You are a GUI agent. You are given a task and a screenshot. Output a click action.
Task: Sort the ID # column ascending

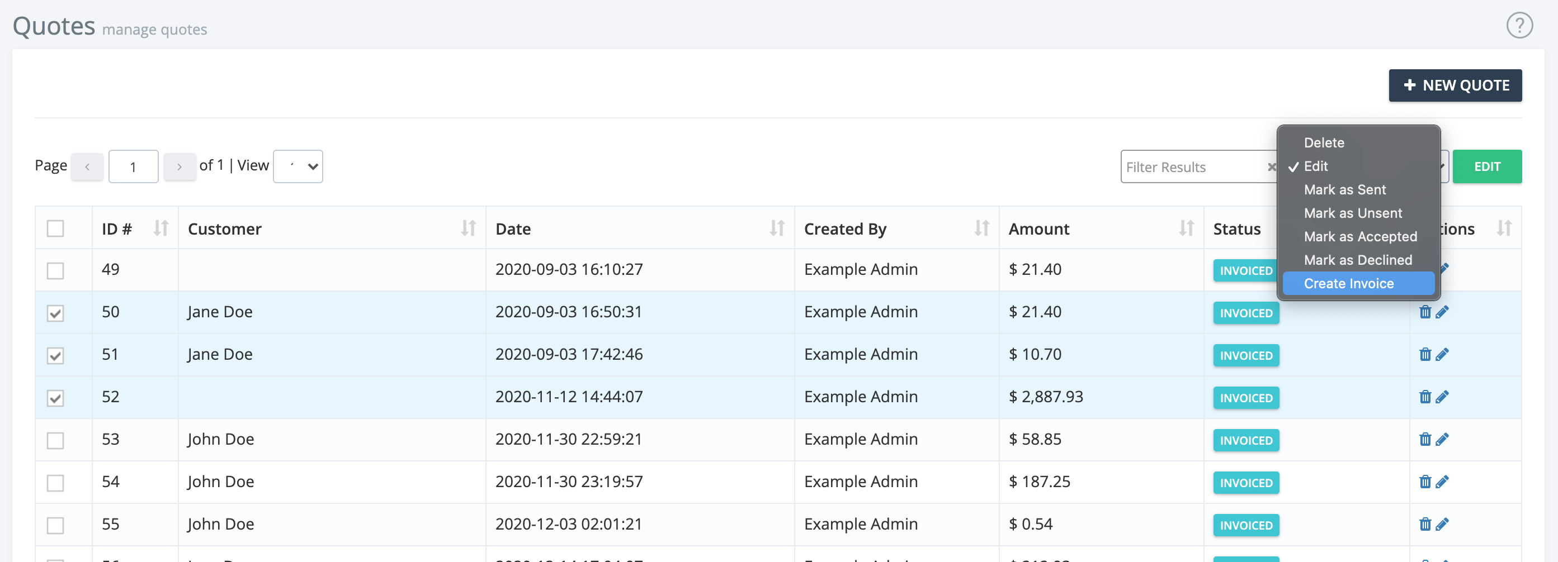(161, 228)
